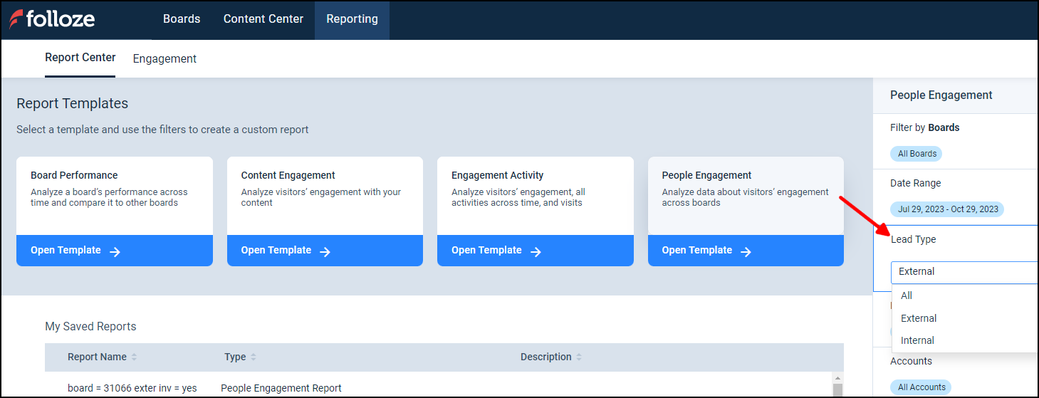Click the Folloze logo icon
Image resolution: width=1039 pixels, height=398 pixels.
(x=16, y=19)
